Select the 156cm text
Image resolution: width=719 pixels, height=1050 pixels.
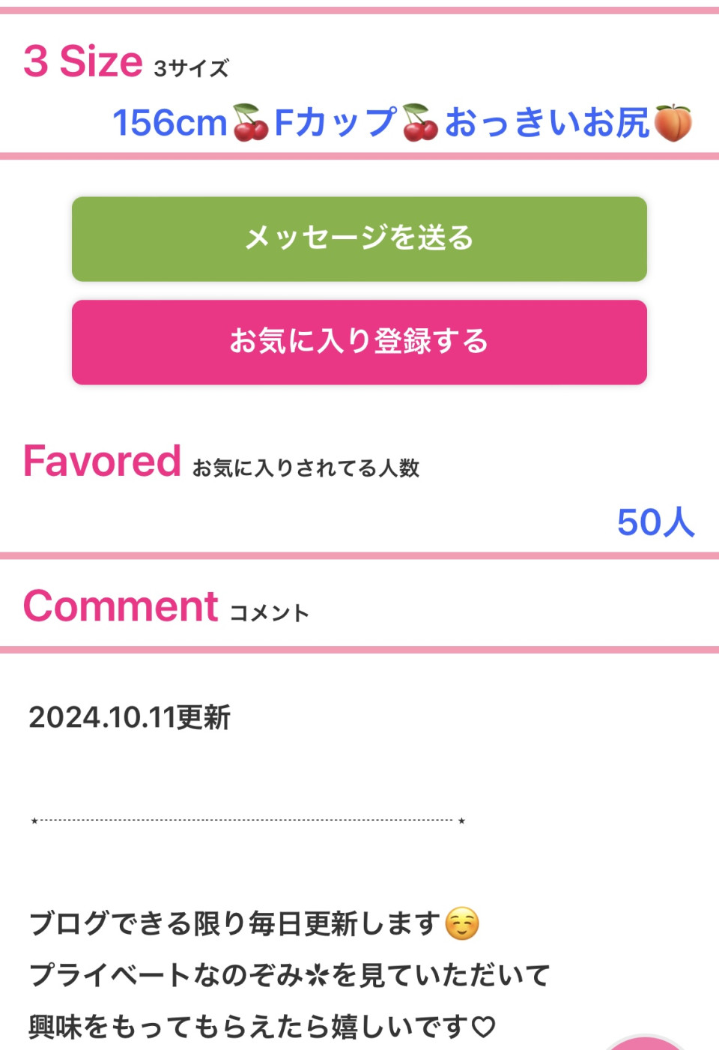point(169,123)
